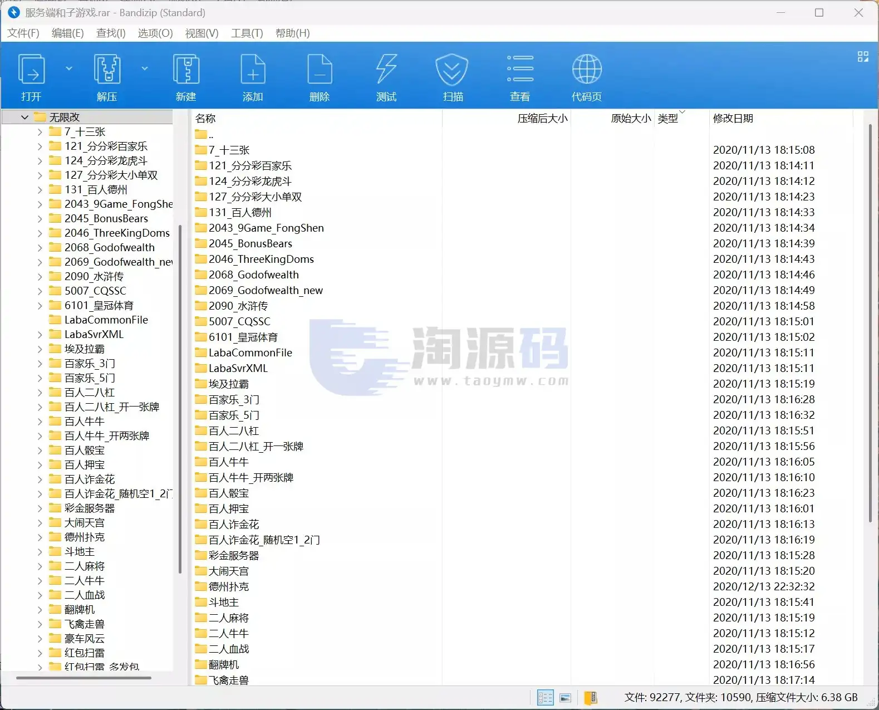879x710 pixels.
Task: Click the status bar file count text
Action: pos(741,697)
